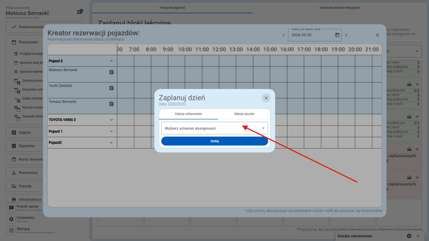Select the Edycja schematem tab

pos(188,114)
